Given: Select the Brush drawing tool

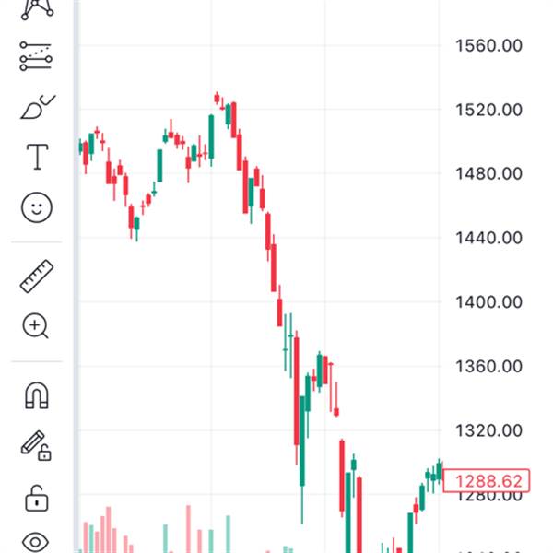Looking at the screenshot, I should pos(37,107).
